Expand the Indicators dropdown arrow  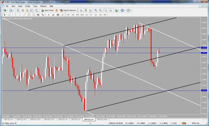tap(119, 10)
